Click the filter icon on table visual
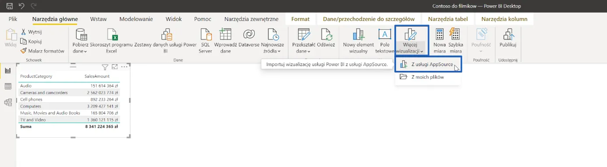 click(x=105, y=67)
